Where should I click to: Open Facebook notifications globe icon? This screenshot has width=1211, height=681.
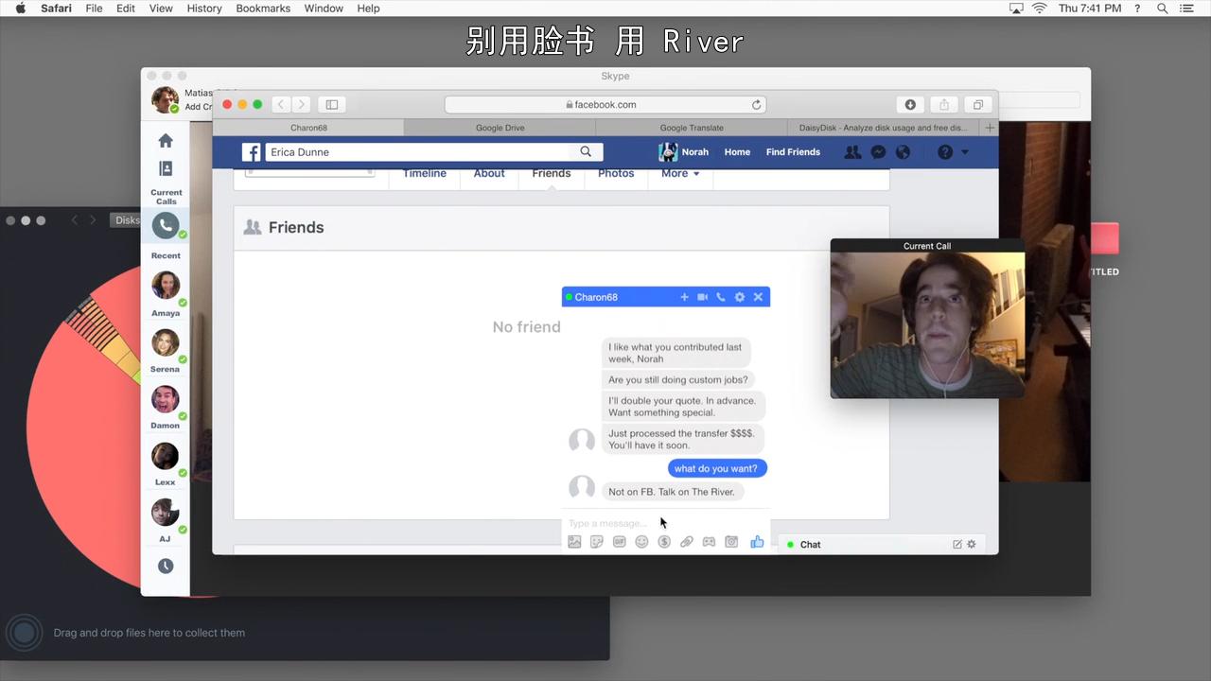(x=903, y=152)
